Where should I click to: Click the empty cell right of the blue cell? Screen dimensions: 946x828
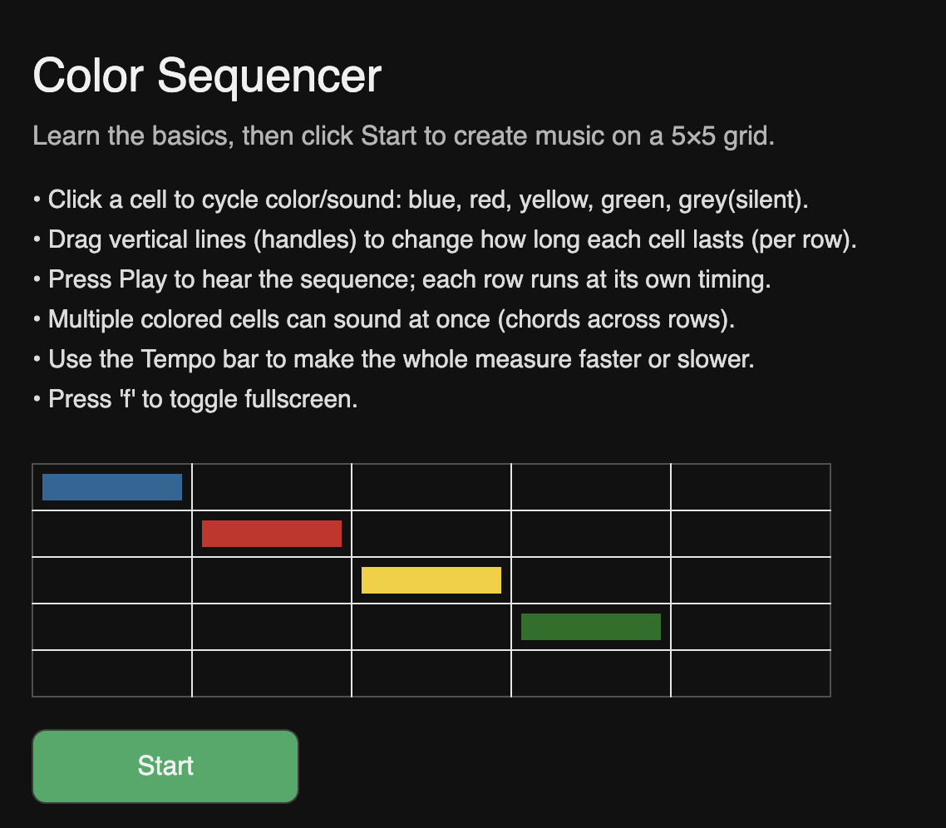(272, 487)
